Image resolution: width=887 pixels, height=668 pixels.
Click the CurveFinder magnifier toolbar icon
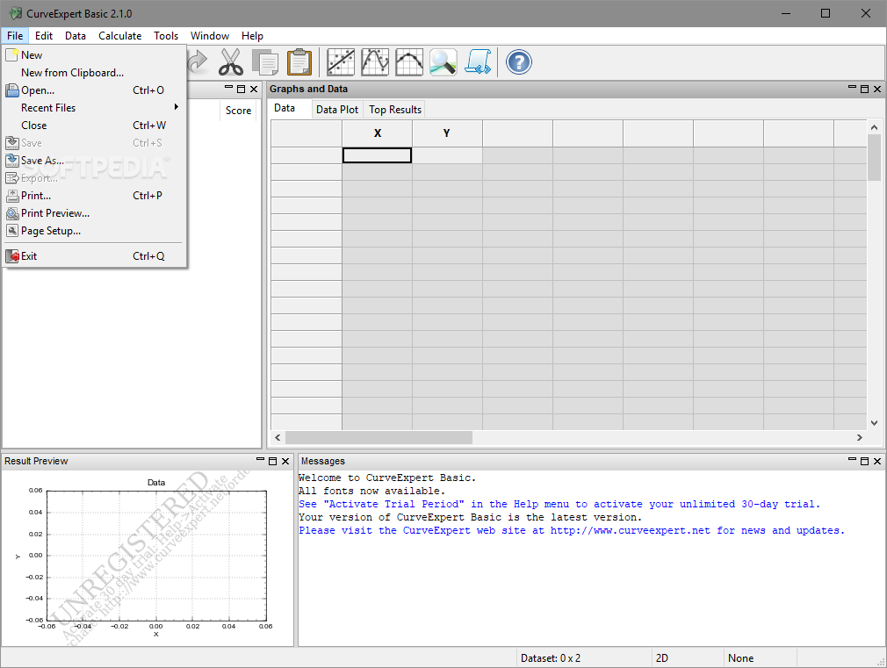[x=443, y=62]
